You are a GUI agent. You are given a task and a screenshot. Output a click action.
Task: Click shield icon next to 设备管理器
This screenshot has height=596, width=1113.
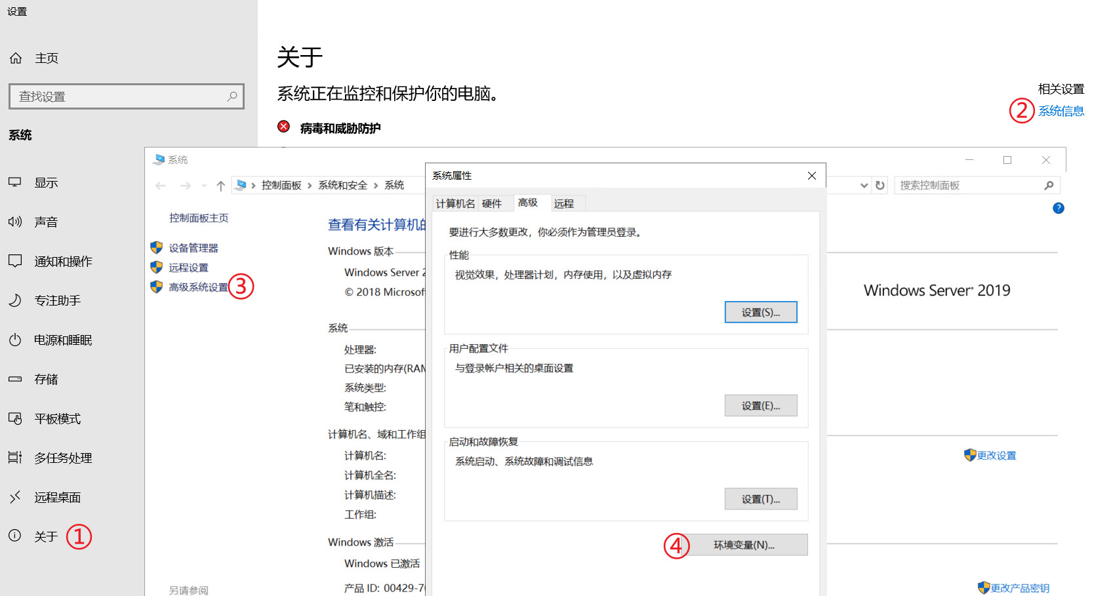click(x=156, y=247)
